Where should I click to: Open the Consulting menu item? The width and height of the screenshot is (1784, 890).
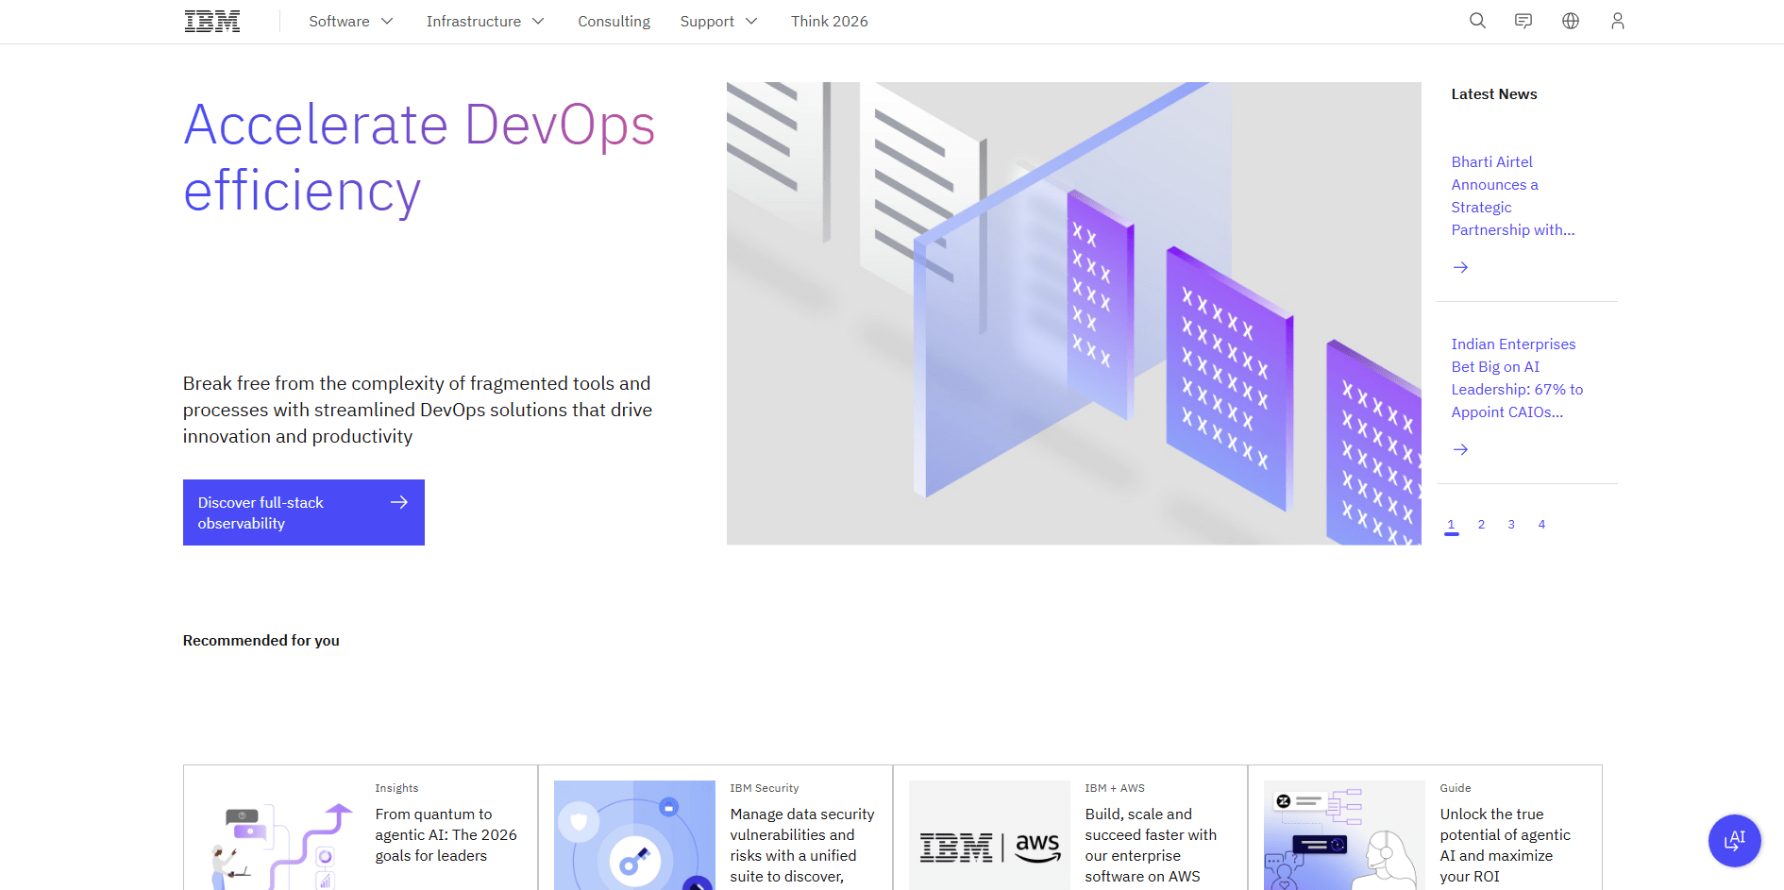pyautogui.click(x=614, y=21)
